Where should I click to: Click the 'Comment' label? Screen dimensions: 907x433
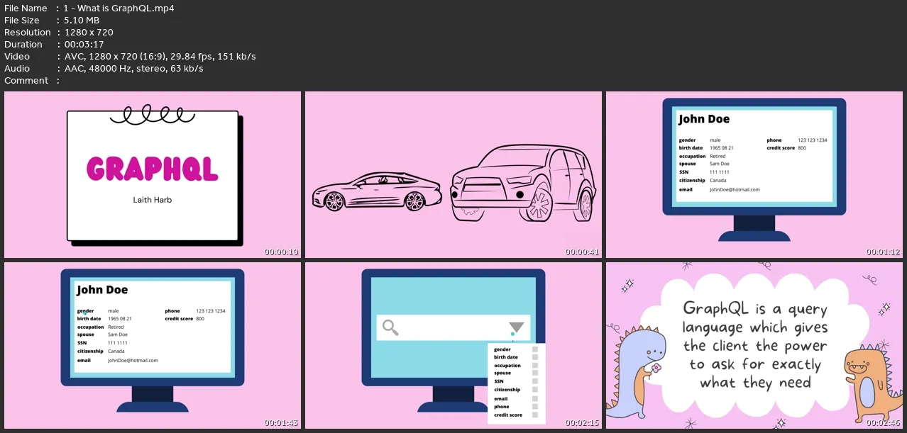pyautogui.click(x=26, y=81)
